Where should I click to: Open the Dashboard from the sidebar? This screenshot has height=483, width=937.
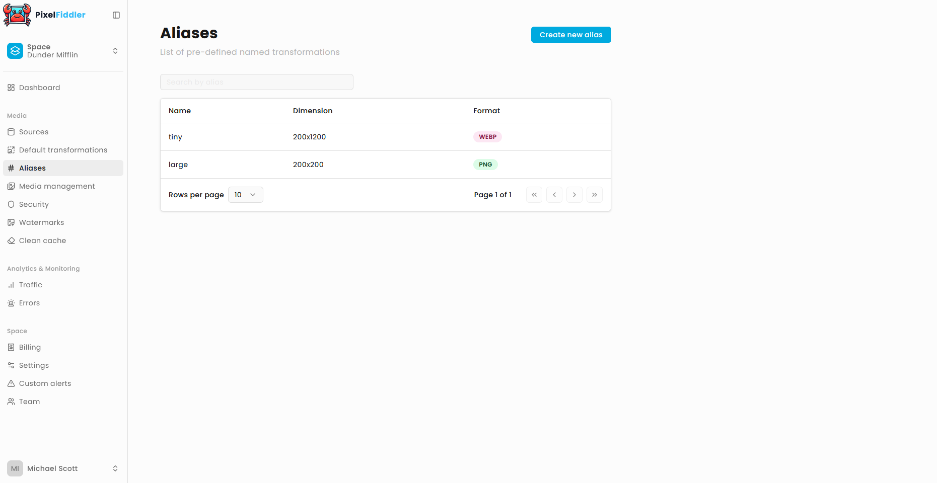[39, 87]
